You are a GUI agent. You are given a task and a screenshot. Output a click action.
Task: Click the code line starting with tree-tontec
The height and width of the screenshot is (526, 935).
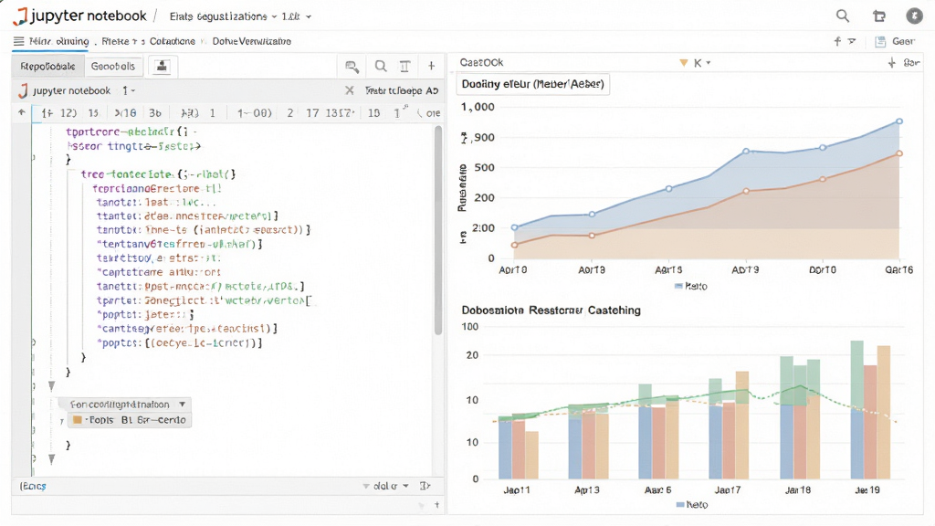(x=159, y=174)
